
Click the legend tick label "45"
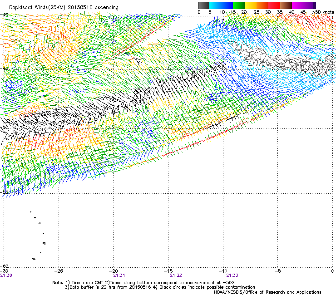(303, 12)
